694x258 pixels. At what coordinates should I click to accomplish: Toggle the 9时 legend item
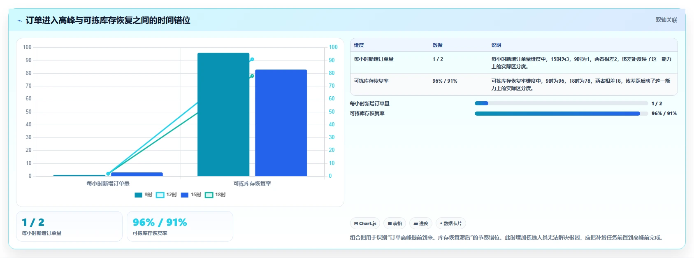click(144, 195)
